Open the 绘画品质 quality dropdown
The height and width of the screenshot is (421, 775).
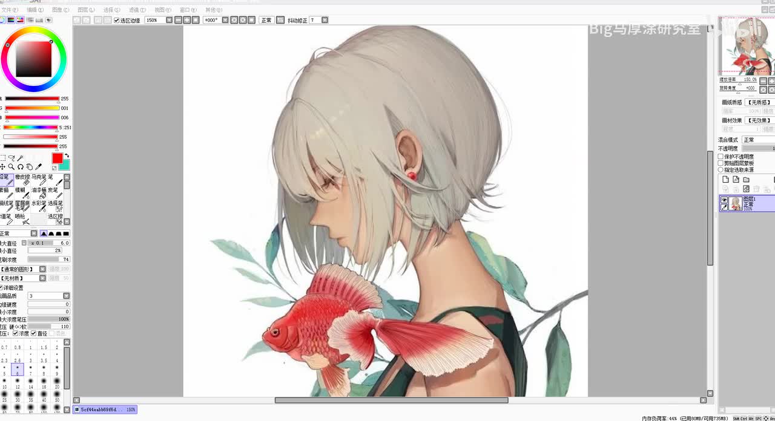(67, 296)
